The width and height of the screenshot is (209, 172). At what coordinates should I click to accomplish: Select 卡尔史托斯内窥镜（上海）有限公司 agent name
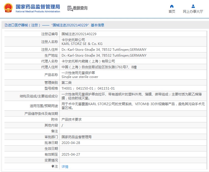tap(88, 61)
